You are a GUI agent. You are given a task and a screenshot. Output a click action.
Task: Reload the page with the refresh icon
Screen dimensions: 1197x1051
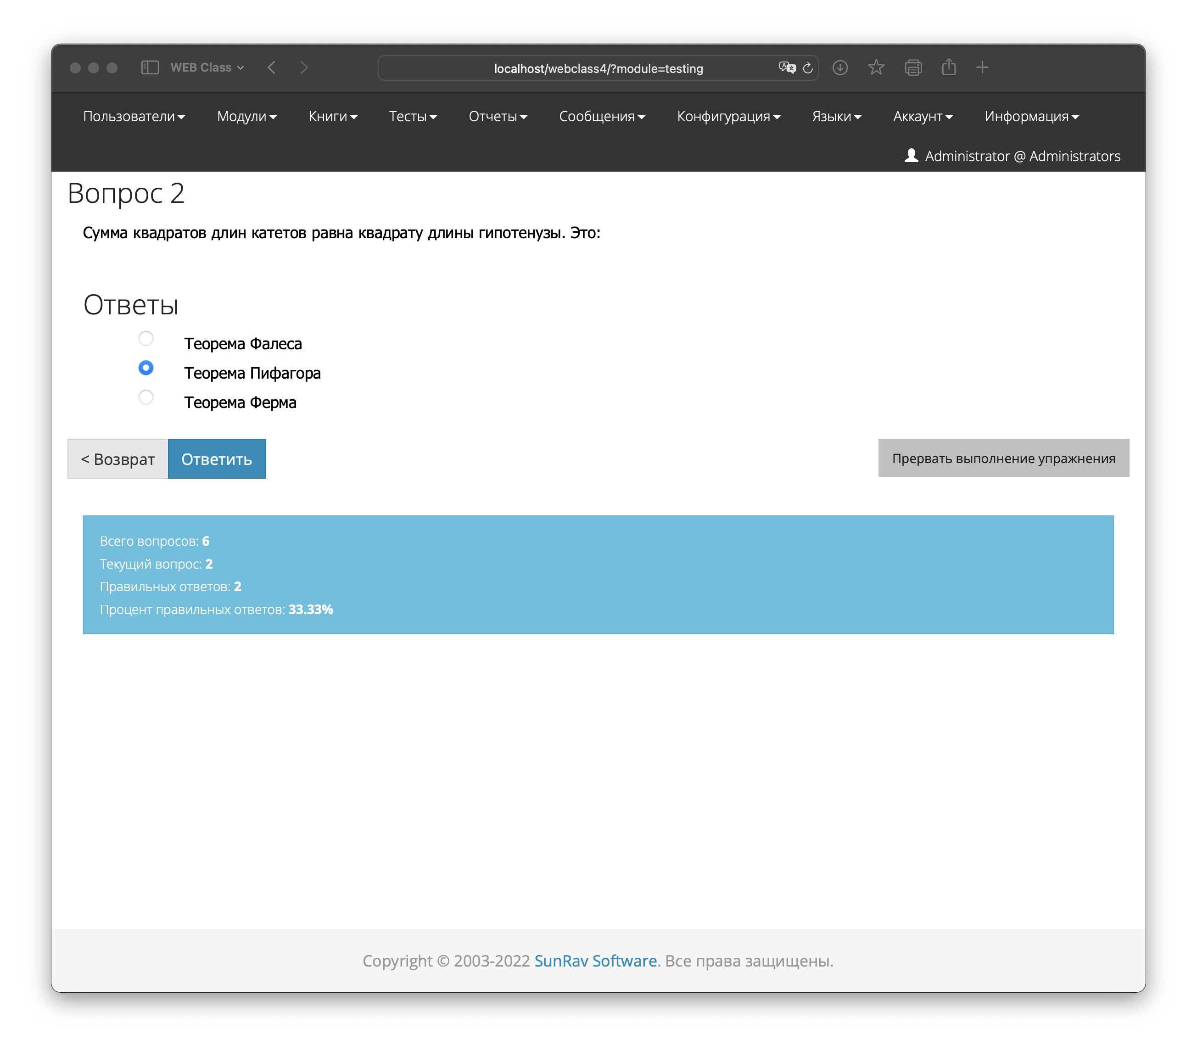click(808, 68)
